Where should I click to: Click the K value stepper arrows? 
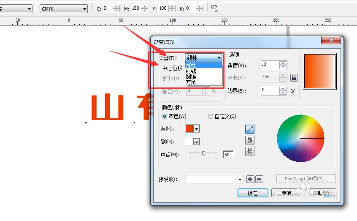click(x=200, y=8)
